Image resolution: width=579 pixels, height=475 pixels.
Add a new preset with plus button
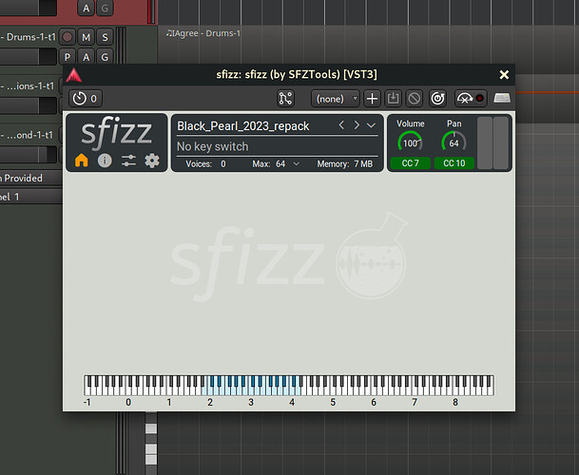click(373, 98)
